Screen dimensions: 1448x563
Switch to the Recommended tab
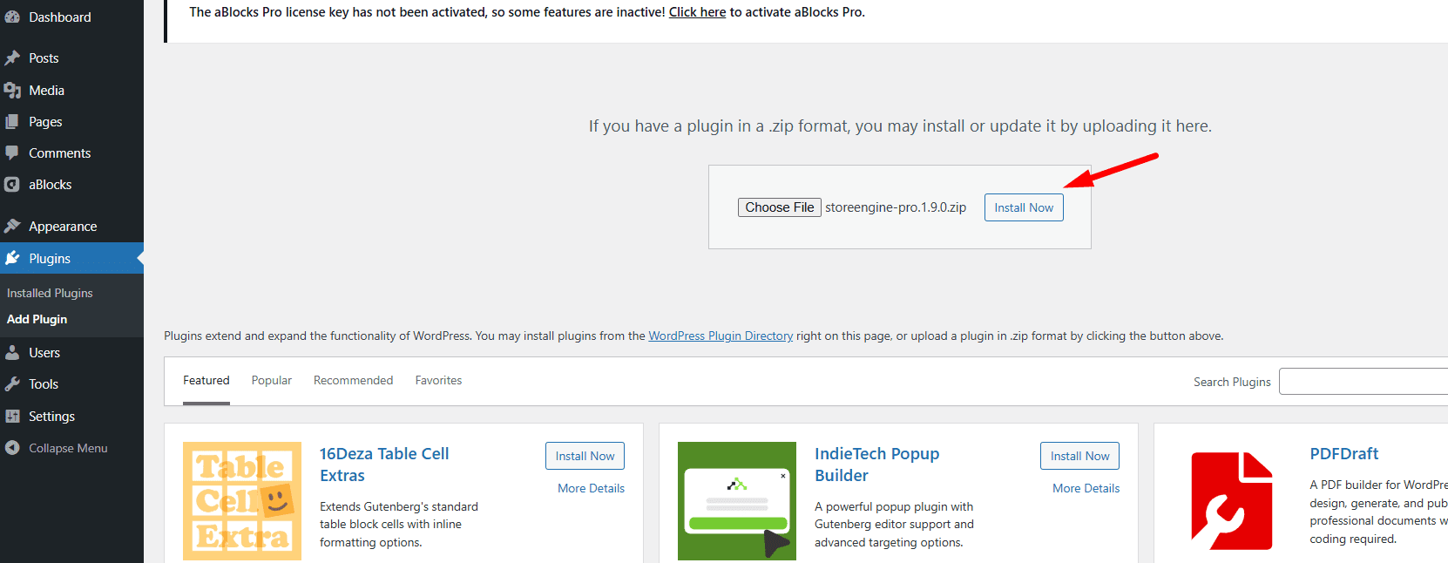[353, 381]
